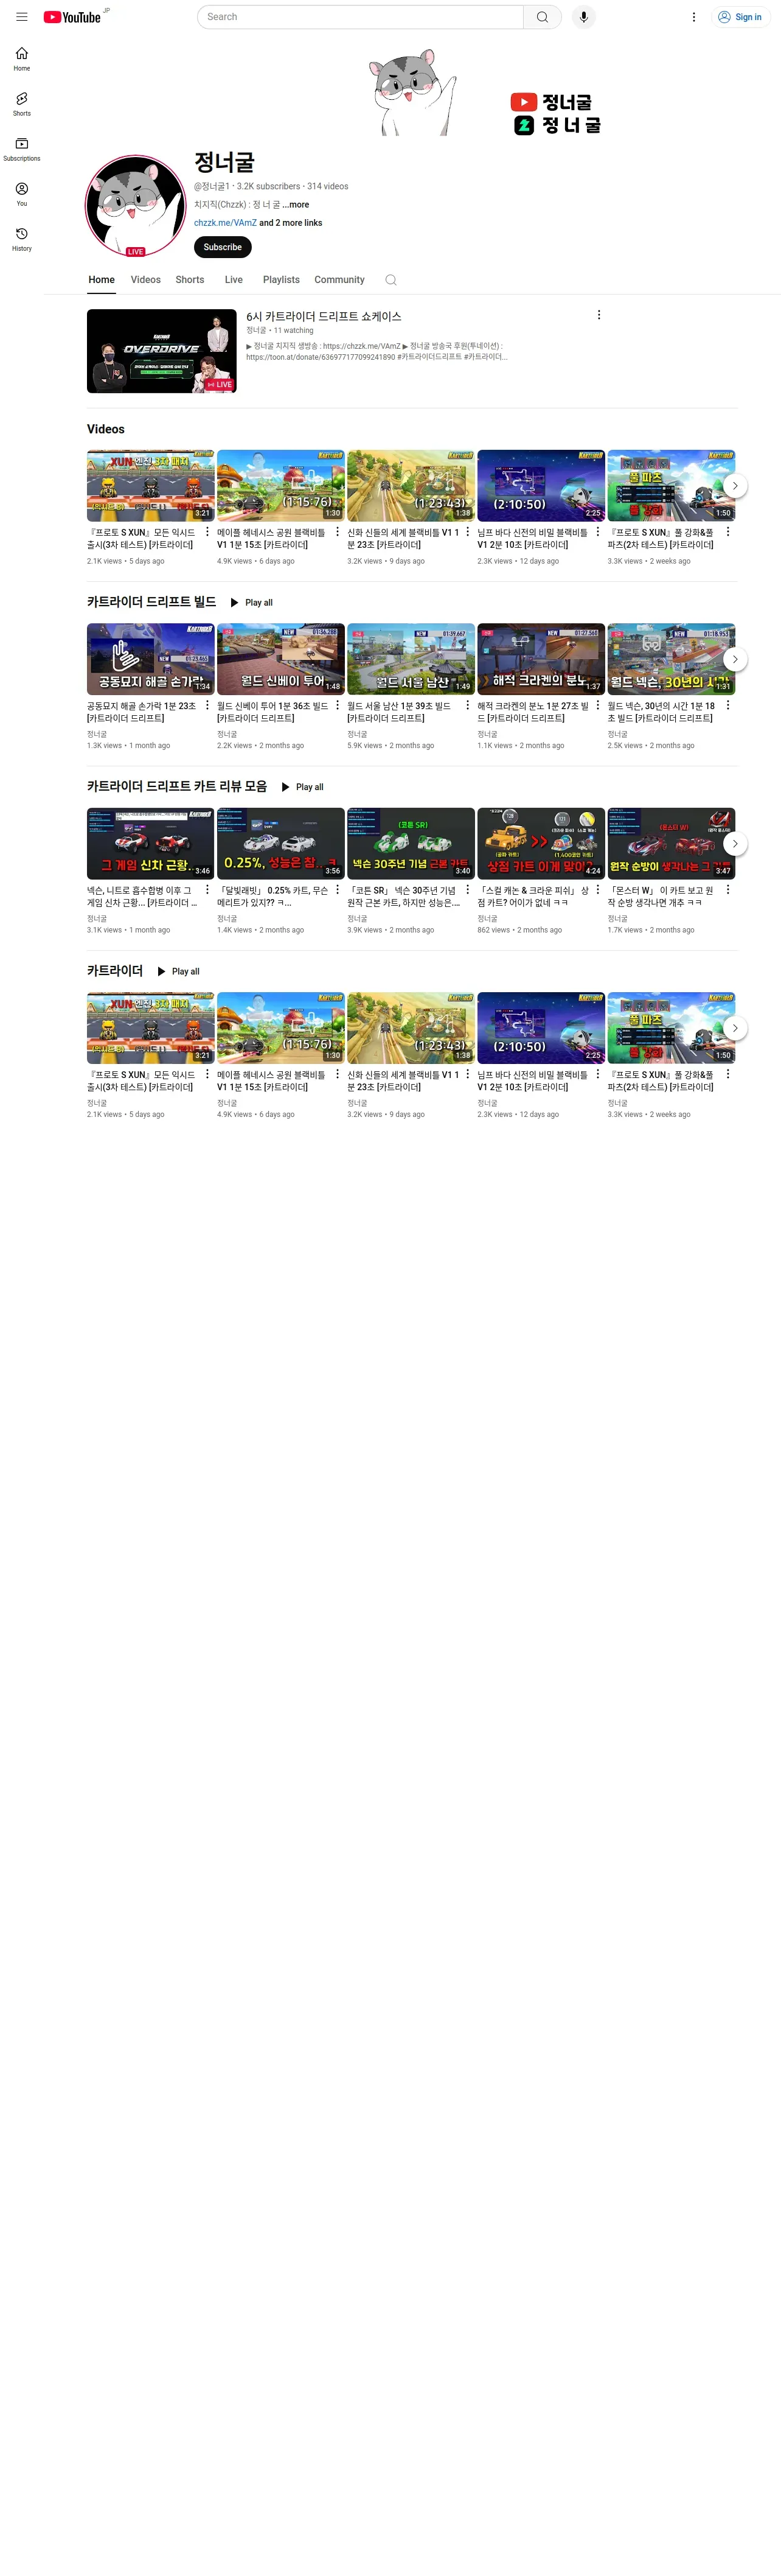Viewport: 781px width, 2576px height.
Task: Open 넥슨, 니트로 흡수합병 이후 video title
Action: [142, 896]
